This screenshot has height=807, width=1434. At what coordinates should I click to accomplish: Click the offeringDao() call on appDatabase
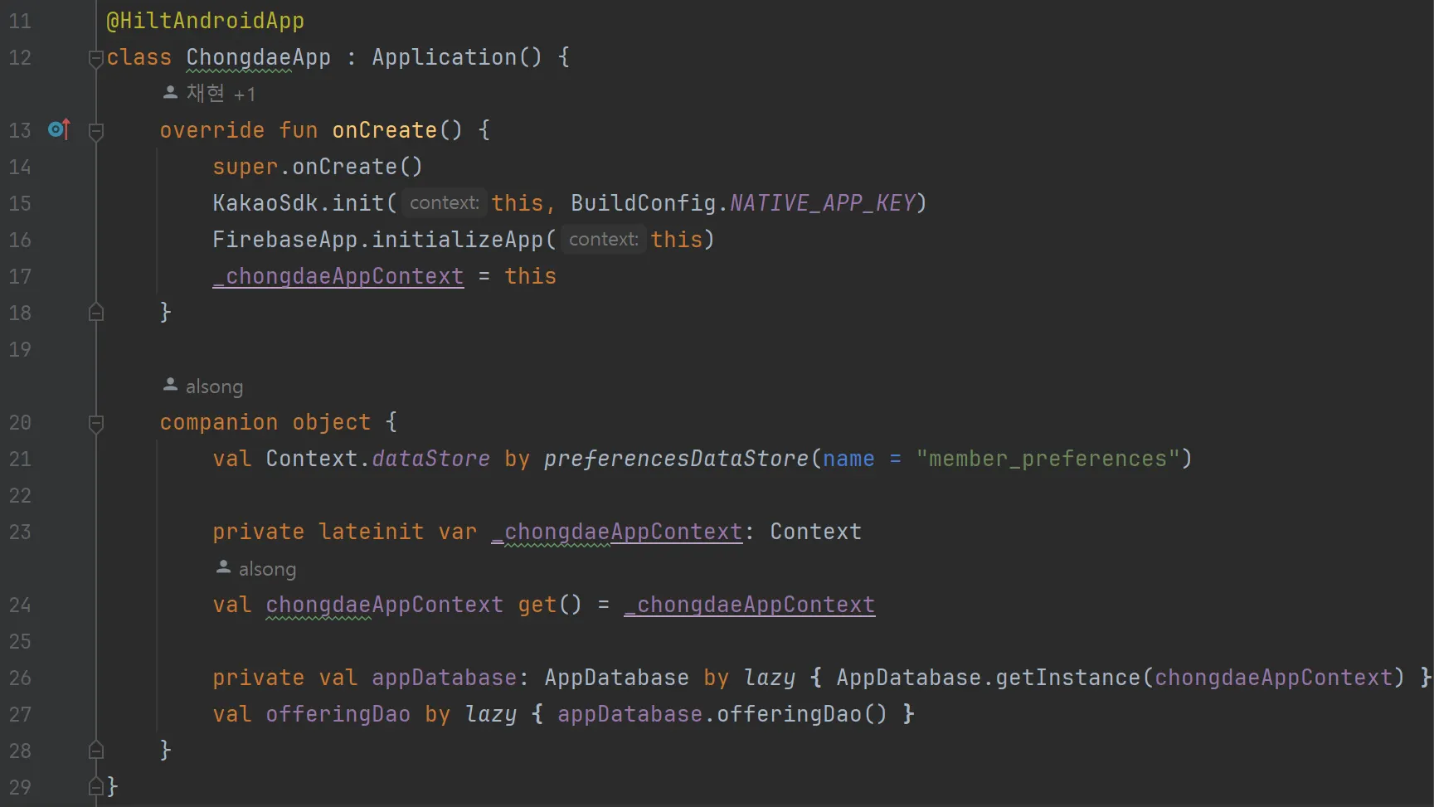[x=803, y=714]
